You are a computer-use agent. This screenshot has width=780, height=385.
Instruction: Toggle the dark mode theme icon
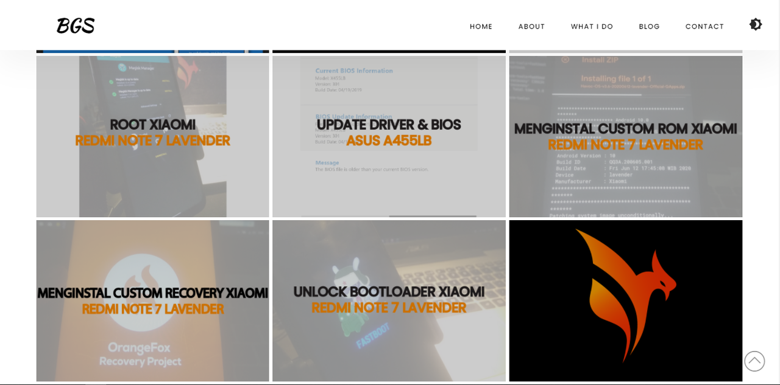tap(756, 24)
